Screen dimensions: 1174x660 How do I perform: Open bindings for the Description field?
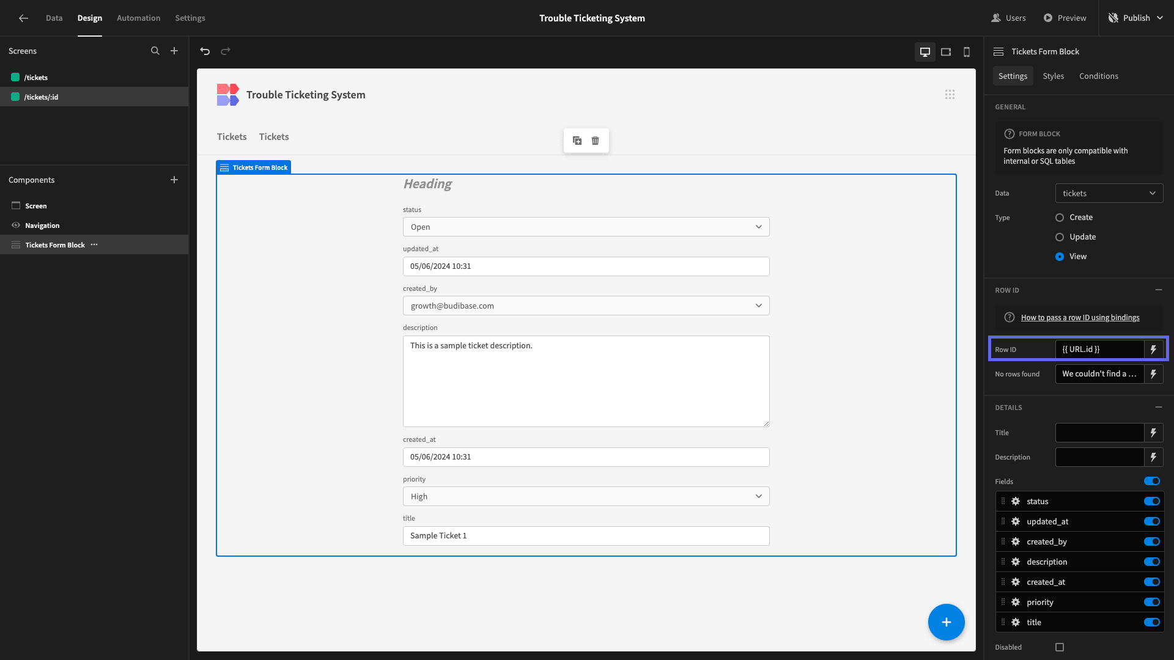(x=1154, y=457)
